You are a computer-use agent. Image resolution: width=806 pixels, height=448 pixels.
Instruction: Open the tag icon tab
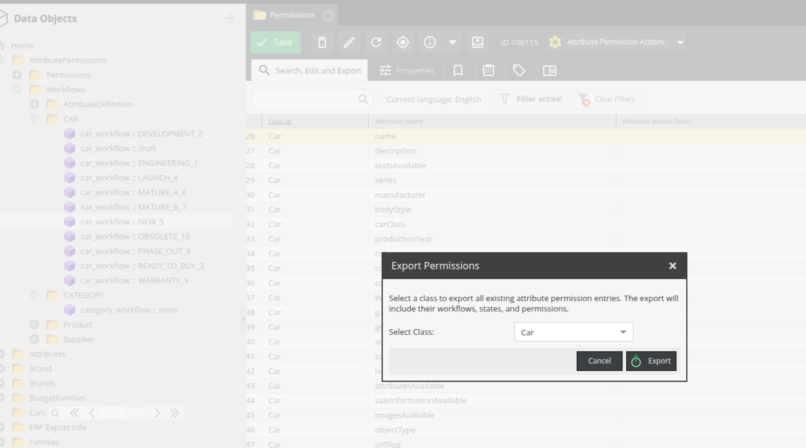(x=519, y=71)
